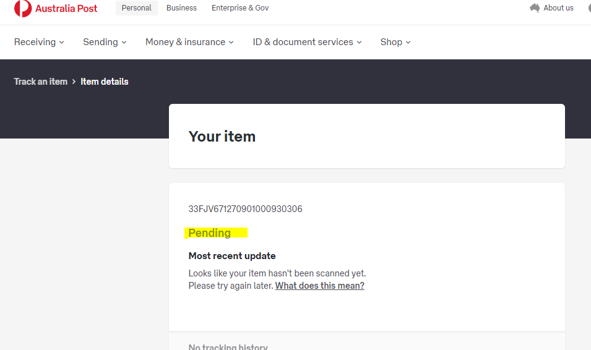
Task: Click the "Most recent update" heading
Action: click(232, 256)
